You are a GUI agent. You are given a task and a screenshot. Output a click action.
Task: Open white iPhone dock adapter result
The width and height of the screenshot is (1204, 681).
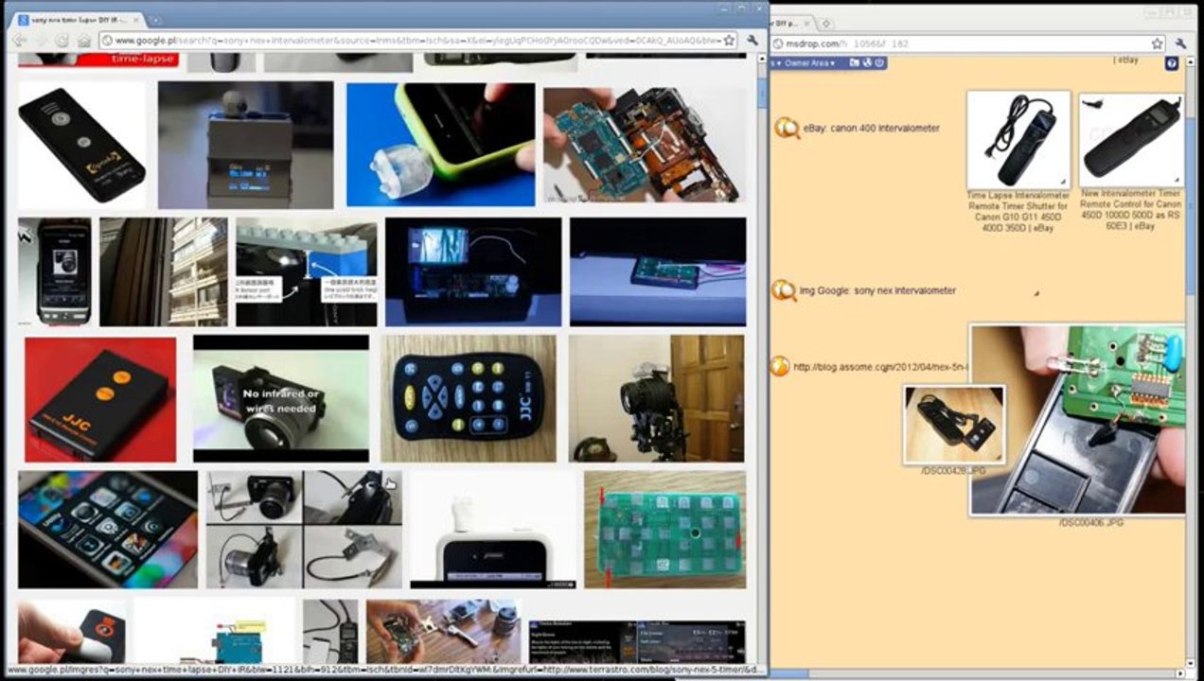click(x=492, y=530)
